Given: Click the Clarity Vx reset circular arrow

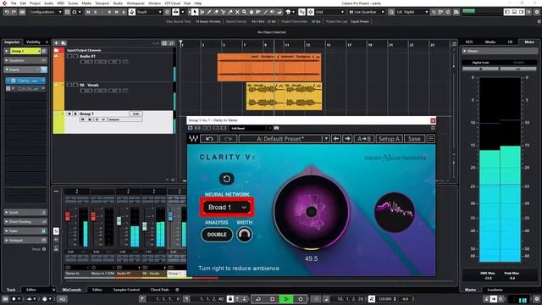Looking at the screenshot, I should (226, 179).
